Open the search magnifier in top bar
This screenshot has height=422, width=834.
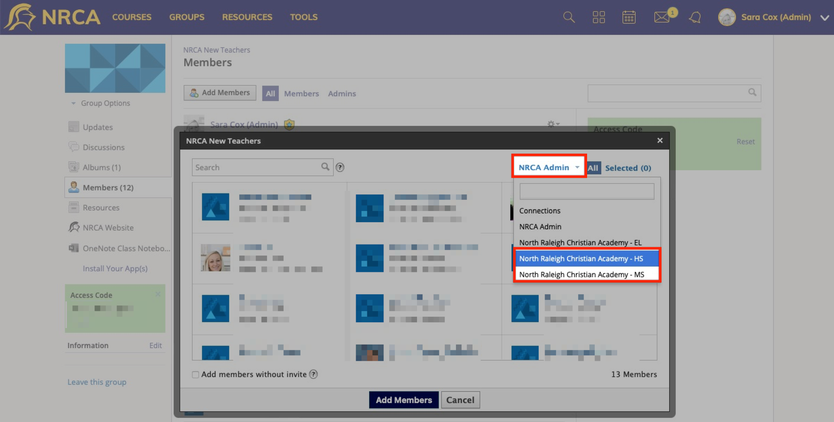tap(569, 17)
